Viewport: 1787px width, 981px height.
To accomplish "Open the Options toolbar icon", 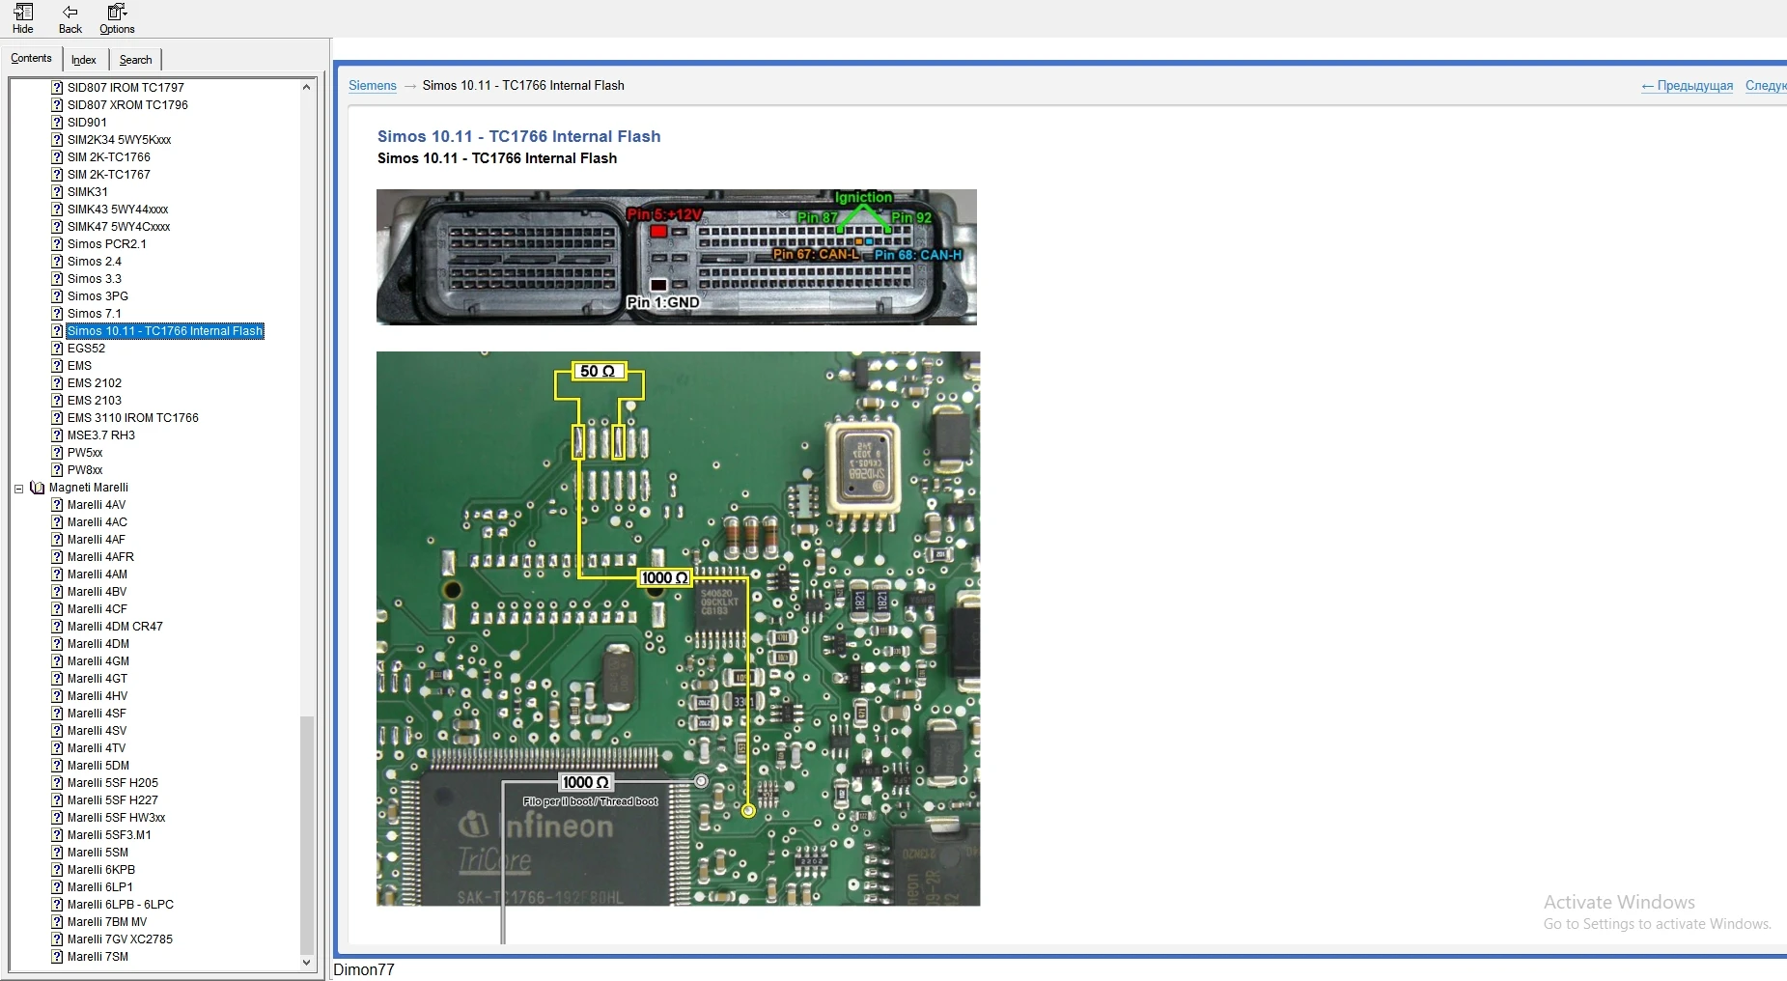I will click(117, 18).
